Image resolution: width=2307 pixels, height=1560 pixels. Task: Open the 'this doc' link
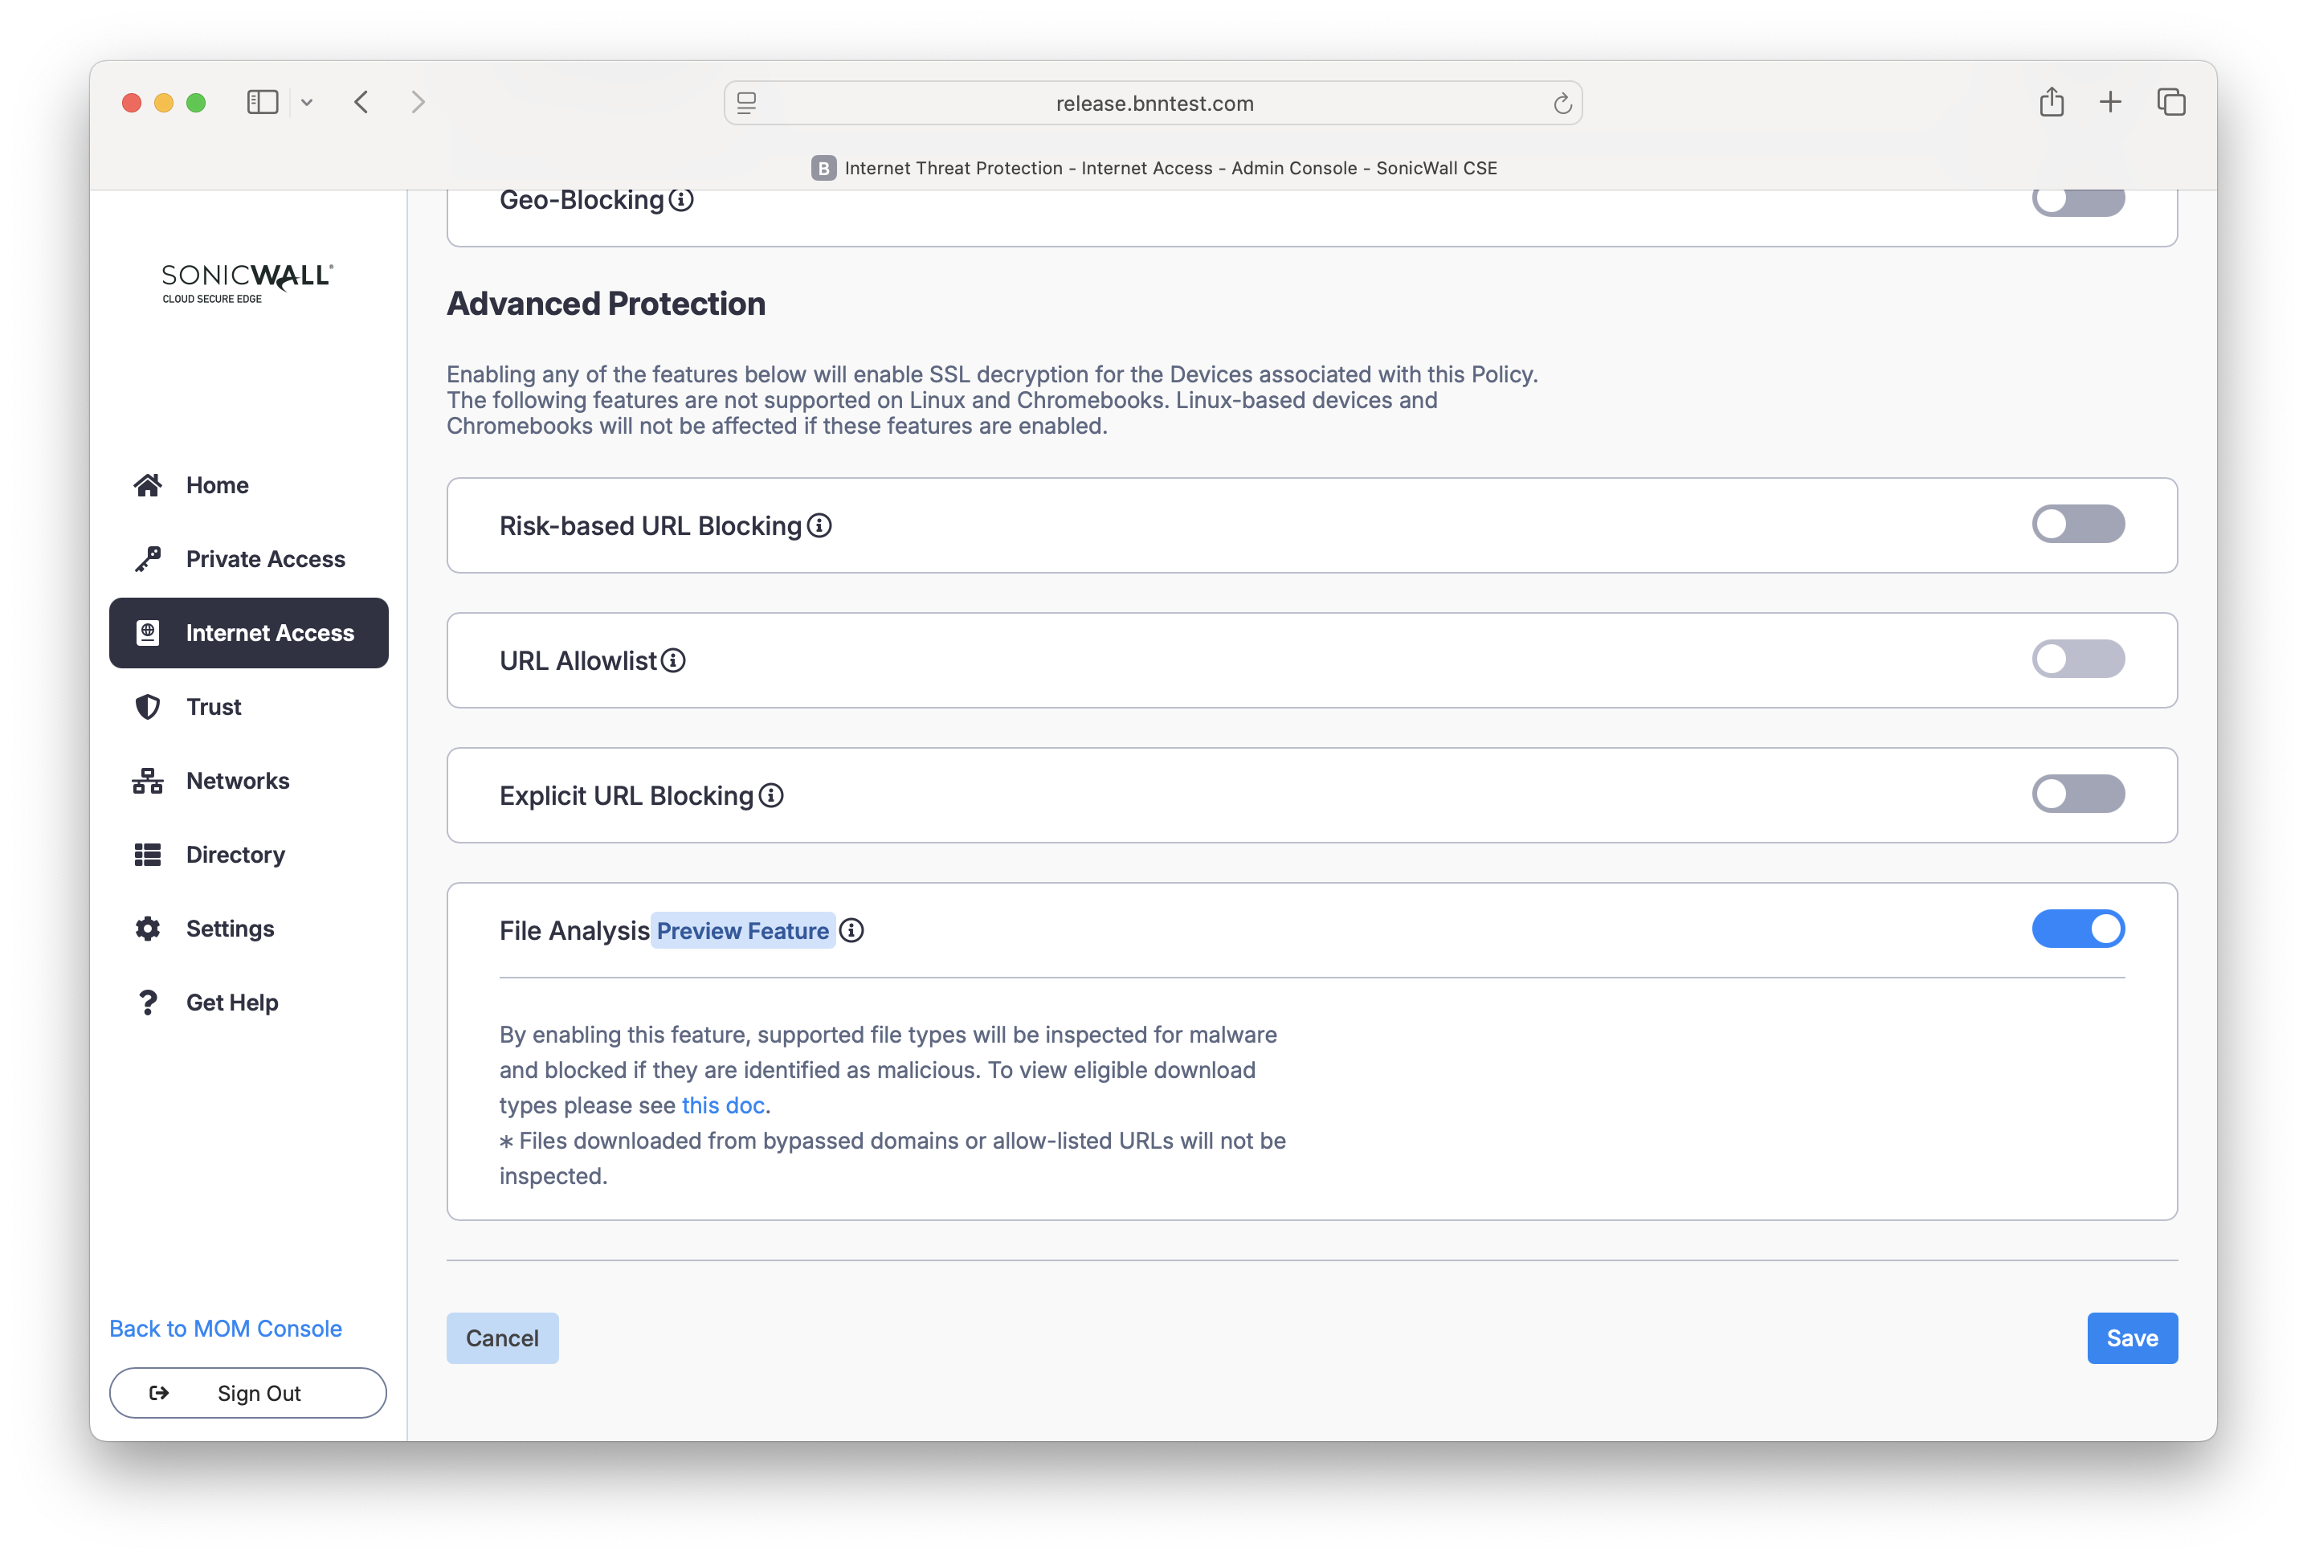pyautogui.click(x=723, y=1105)
